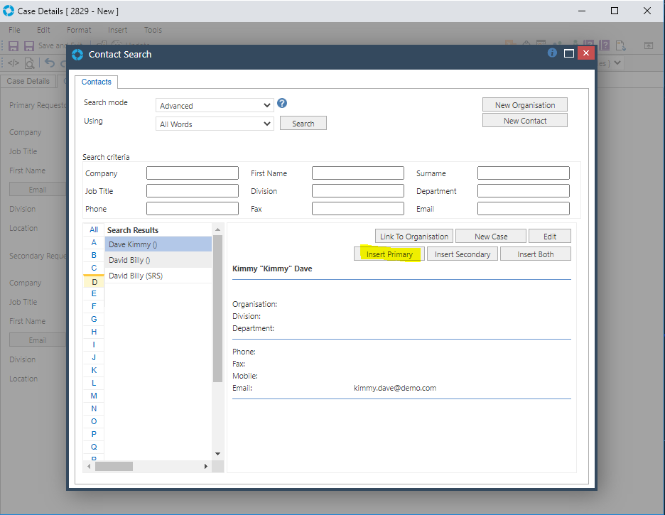The image size is (665, 515).
Task: Open the Format menu in Case Details
Action: click(x=79, y=30)
